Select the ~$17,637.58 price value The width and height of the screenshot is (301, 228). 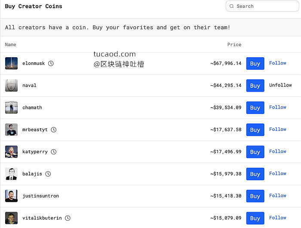click(226, 129)
